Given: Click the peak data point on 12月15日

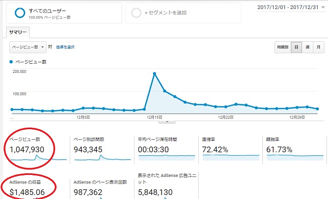Looking at the screenshot, I should pyautogui.click(x=154, y=73).
